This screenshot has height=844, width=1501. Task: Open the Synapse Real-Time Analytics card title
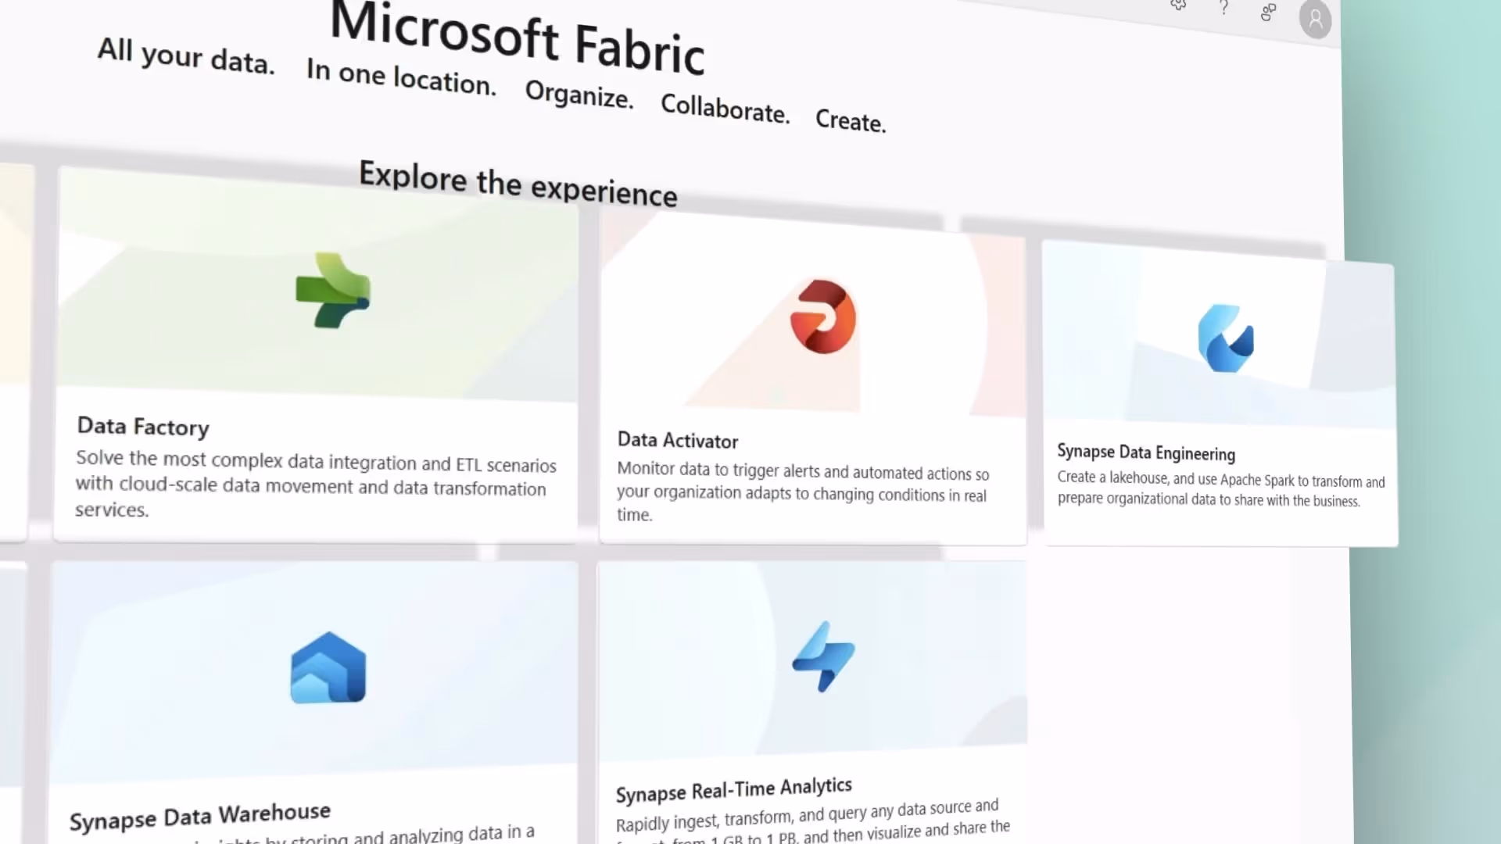tap(733, 790)
